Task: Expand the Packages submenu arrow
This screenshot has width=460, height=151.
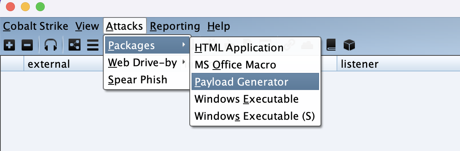Action: point(183,45)
